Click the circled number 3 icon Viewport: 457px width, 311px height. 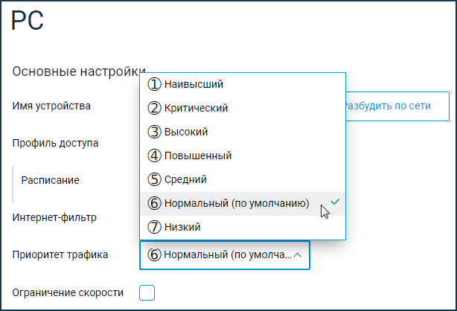point(154,132)
